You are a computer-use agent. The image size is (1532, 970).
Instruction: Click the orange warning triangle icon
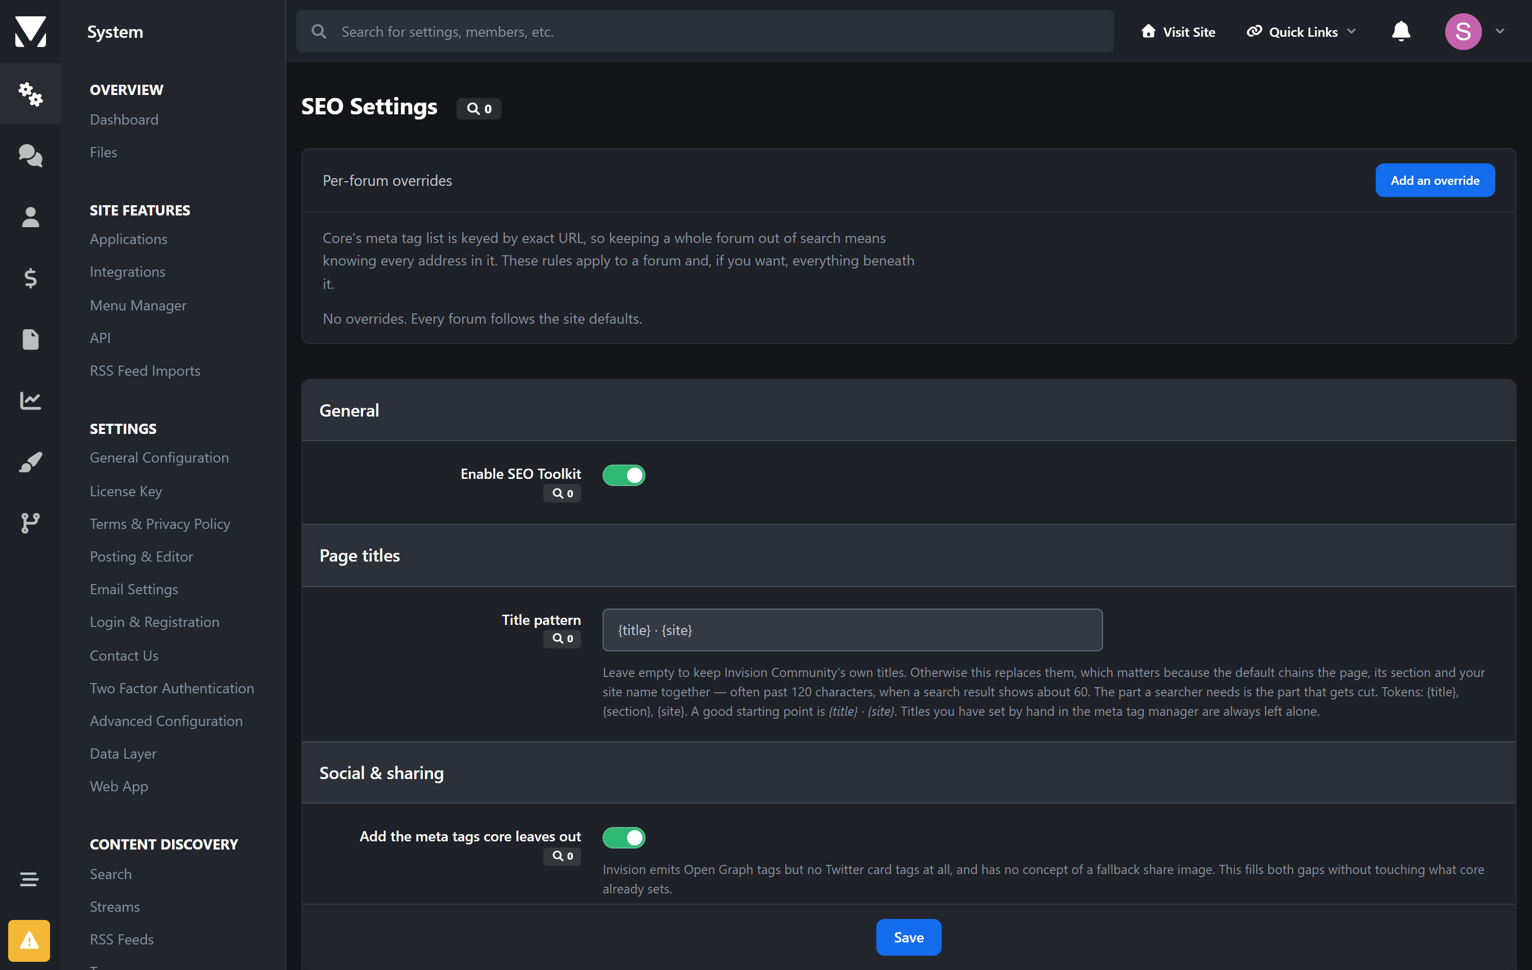(29, 940)
